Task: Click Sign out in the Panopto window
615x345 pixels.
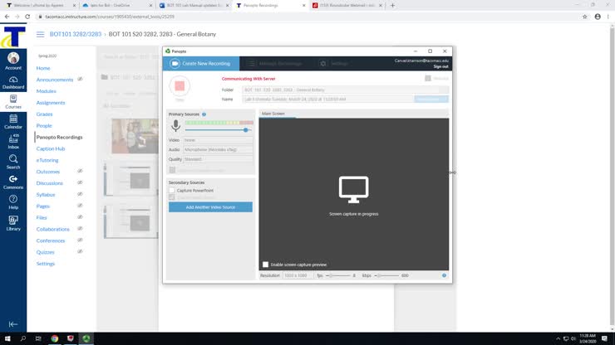Action: click(x=440, y=66)
